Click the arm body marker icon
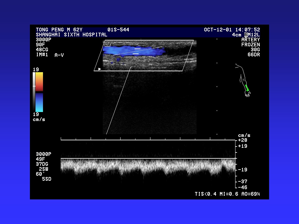This screenshot has width=299, height=224. [x=243, y=81]
